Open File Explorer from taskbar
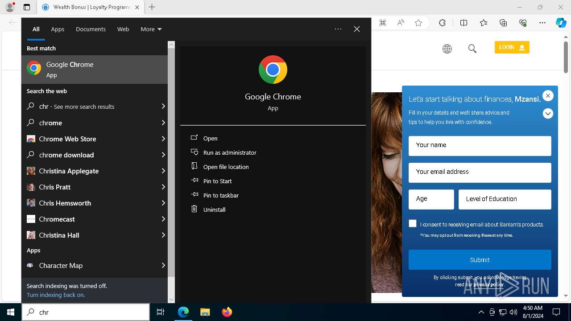Screen dimensions: 571x321 [x=205, y=312]
